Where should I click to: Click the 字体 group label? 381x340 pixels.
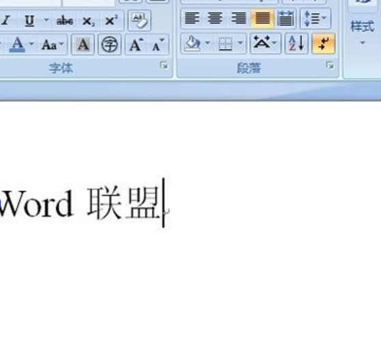point(61,68)
